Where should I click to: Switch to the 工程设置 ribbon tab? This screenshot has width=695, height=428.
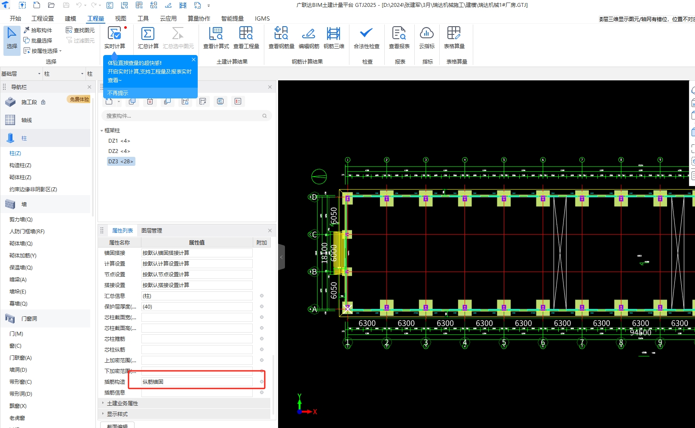coord(43,18)
